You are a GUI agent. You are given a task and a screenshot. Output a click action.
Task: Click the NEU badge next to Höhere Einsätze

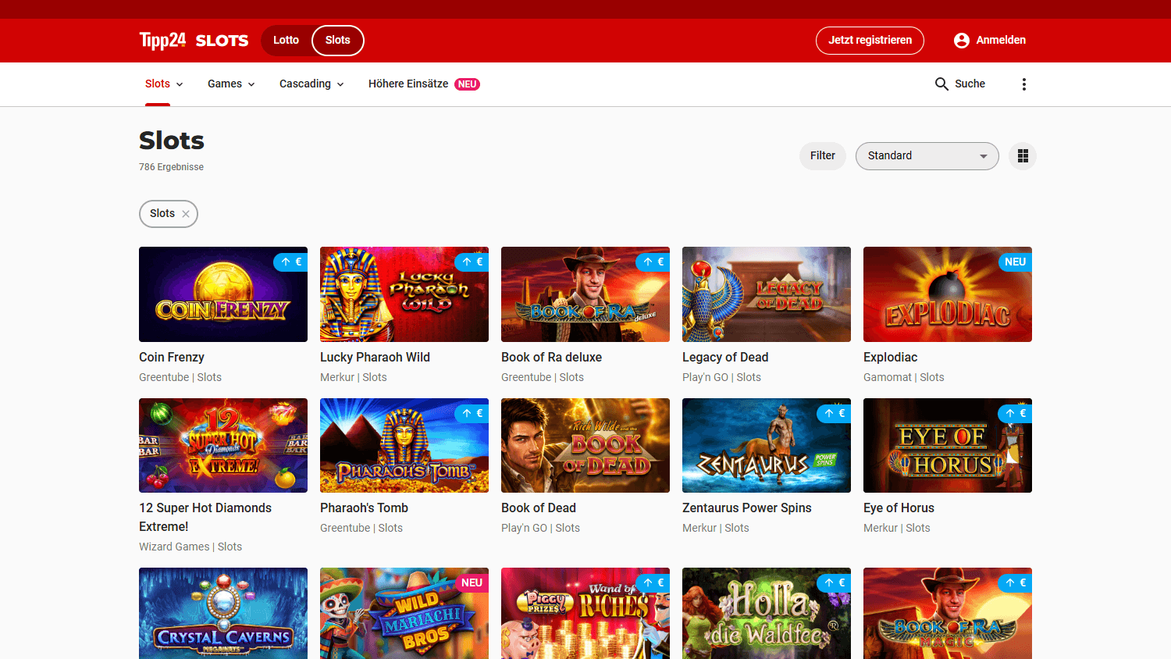[x=468, y=84]
